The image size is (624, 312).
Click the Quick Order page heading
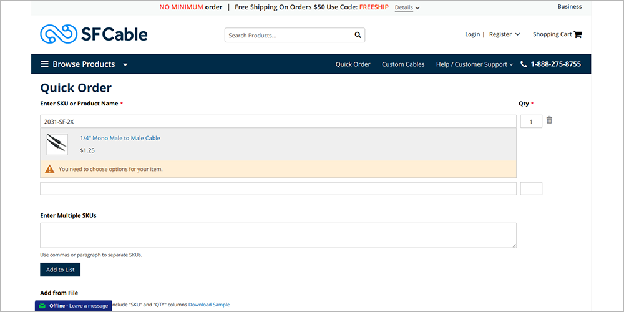[76, 87]
